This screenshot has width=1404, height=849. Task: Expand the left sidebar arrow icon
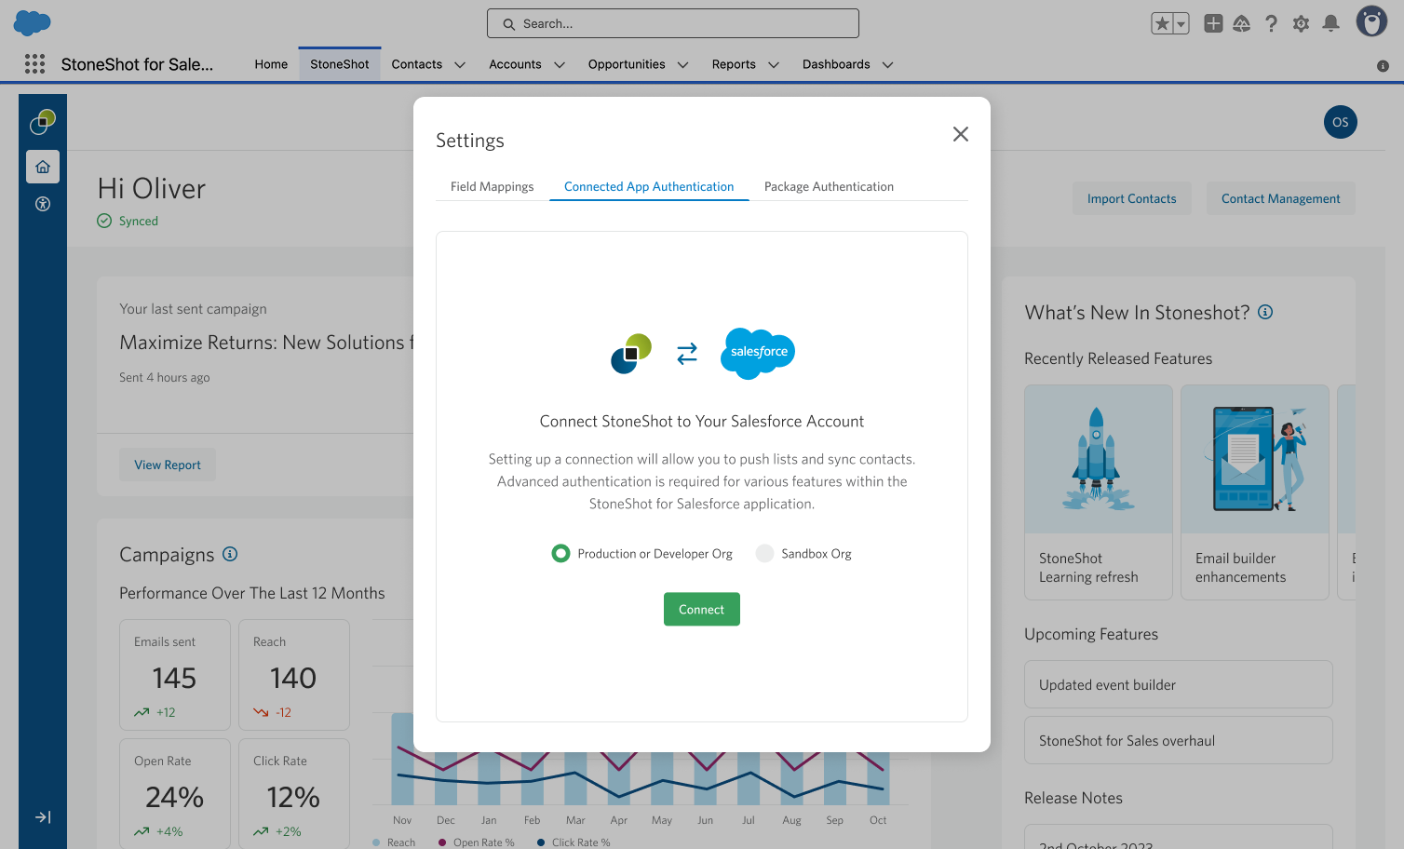(43, 817)
